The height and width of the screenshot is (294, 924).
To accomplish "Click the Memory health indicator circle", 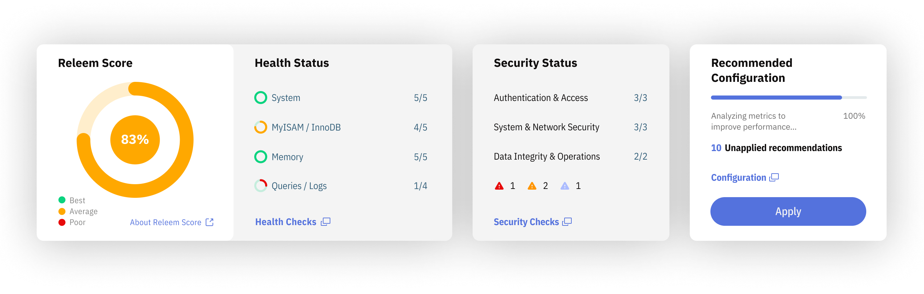I will tap(261, 157).
